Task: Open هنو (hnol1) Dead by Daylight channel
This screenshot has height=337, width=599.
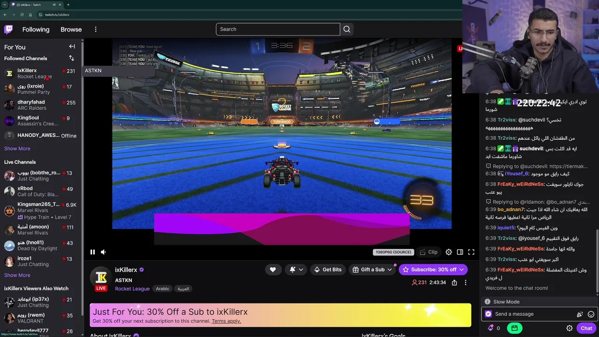Action: tap(40, 245)
